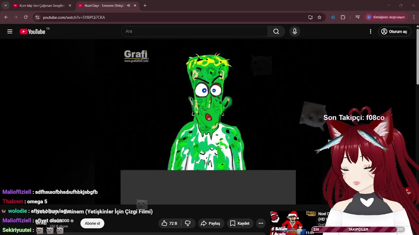The image size is (419, 235).
Task: Open more actions ellipsis under video
Action: [261, 224]
